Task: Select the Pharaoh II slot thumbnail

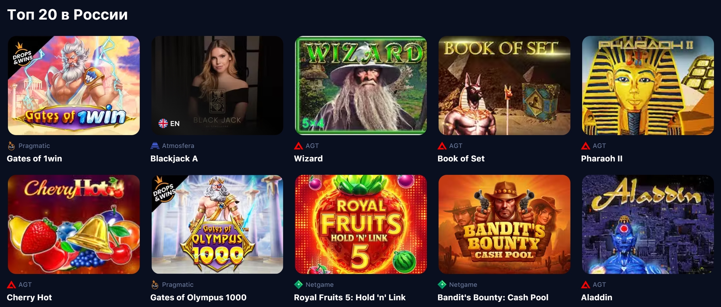Action: [648, 85]
